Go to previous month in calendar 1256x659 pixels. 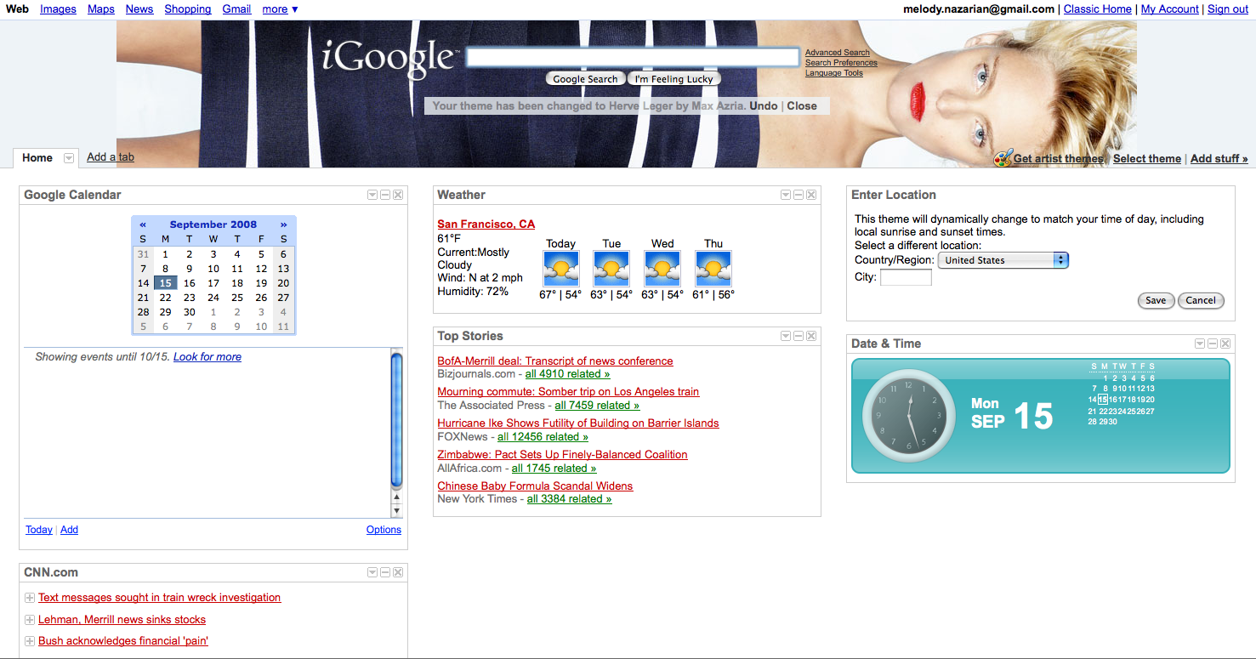click(143, 224)
